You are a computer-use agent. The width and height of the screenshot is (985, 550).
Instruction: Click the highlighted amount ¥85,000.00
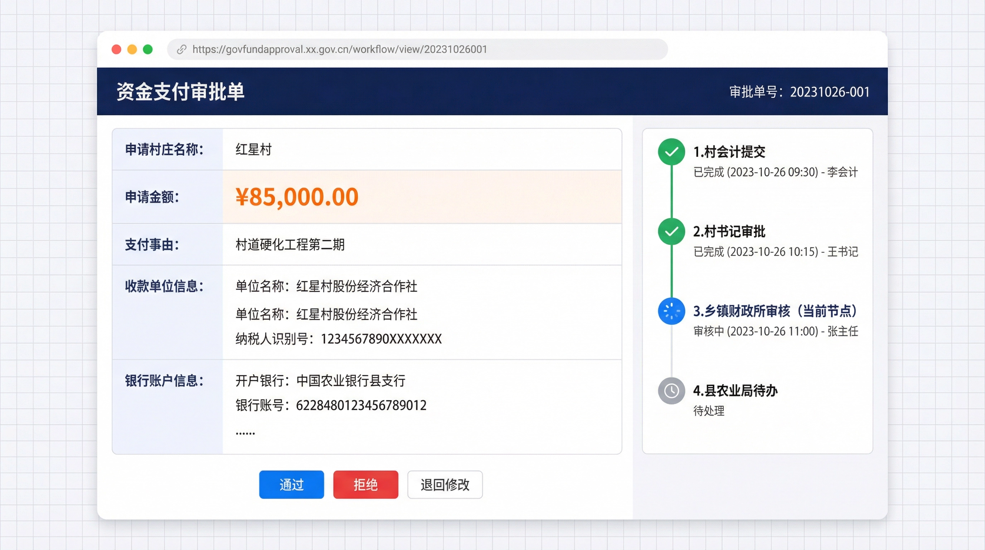pos(296,197)
